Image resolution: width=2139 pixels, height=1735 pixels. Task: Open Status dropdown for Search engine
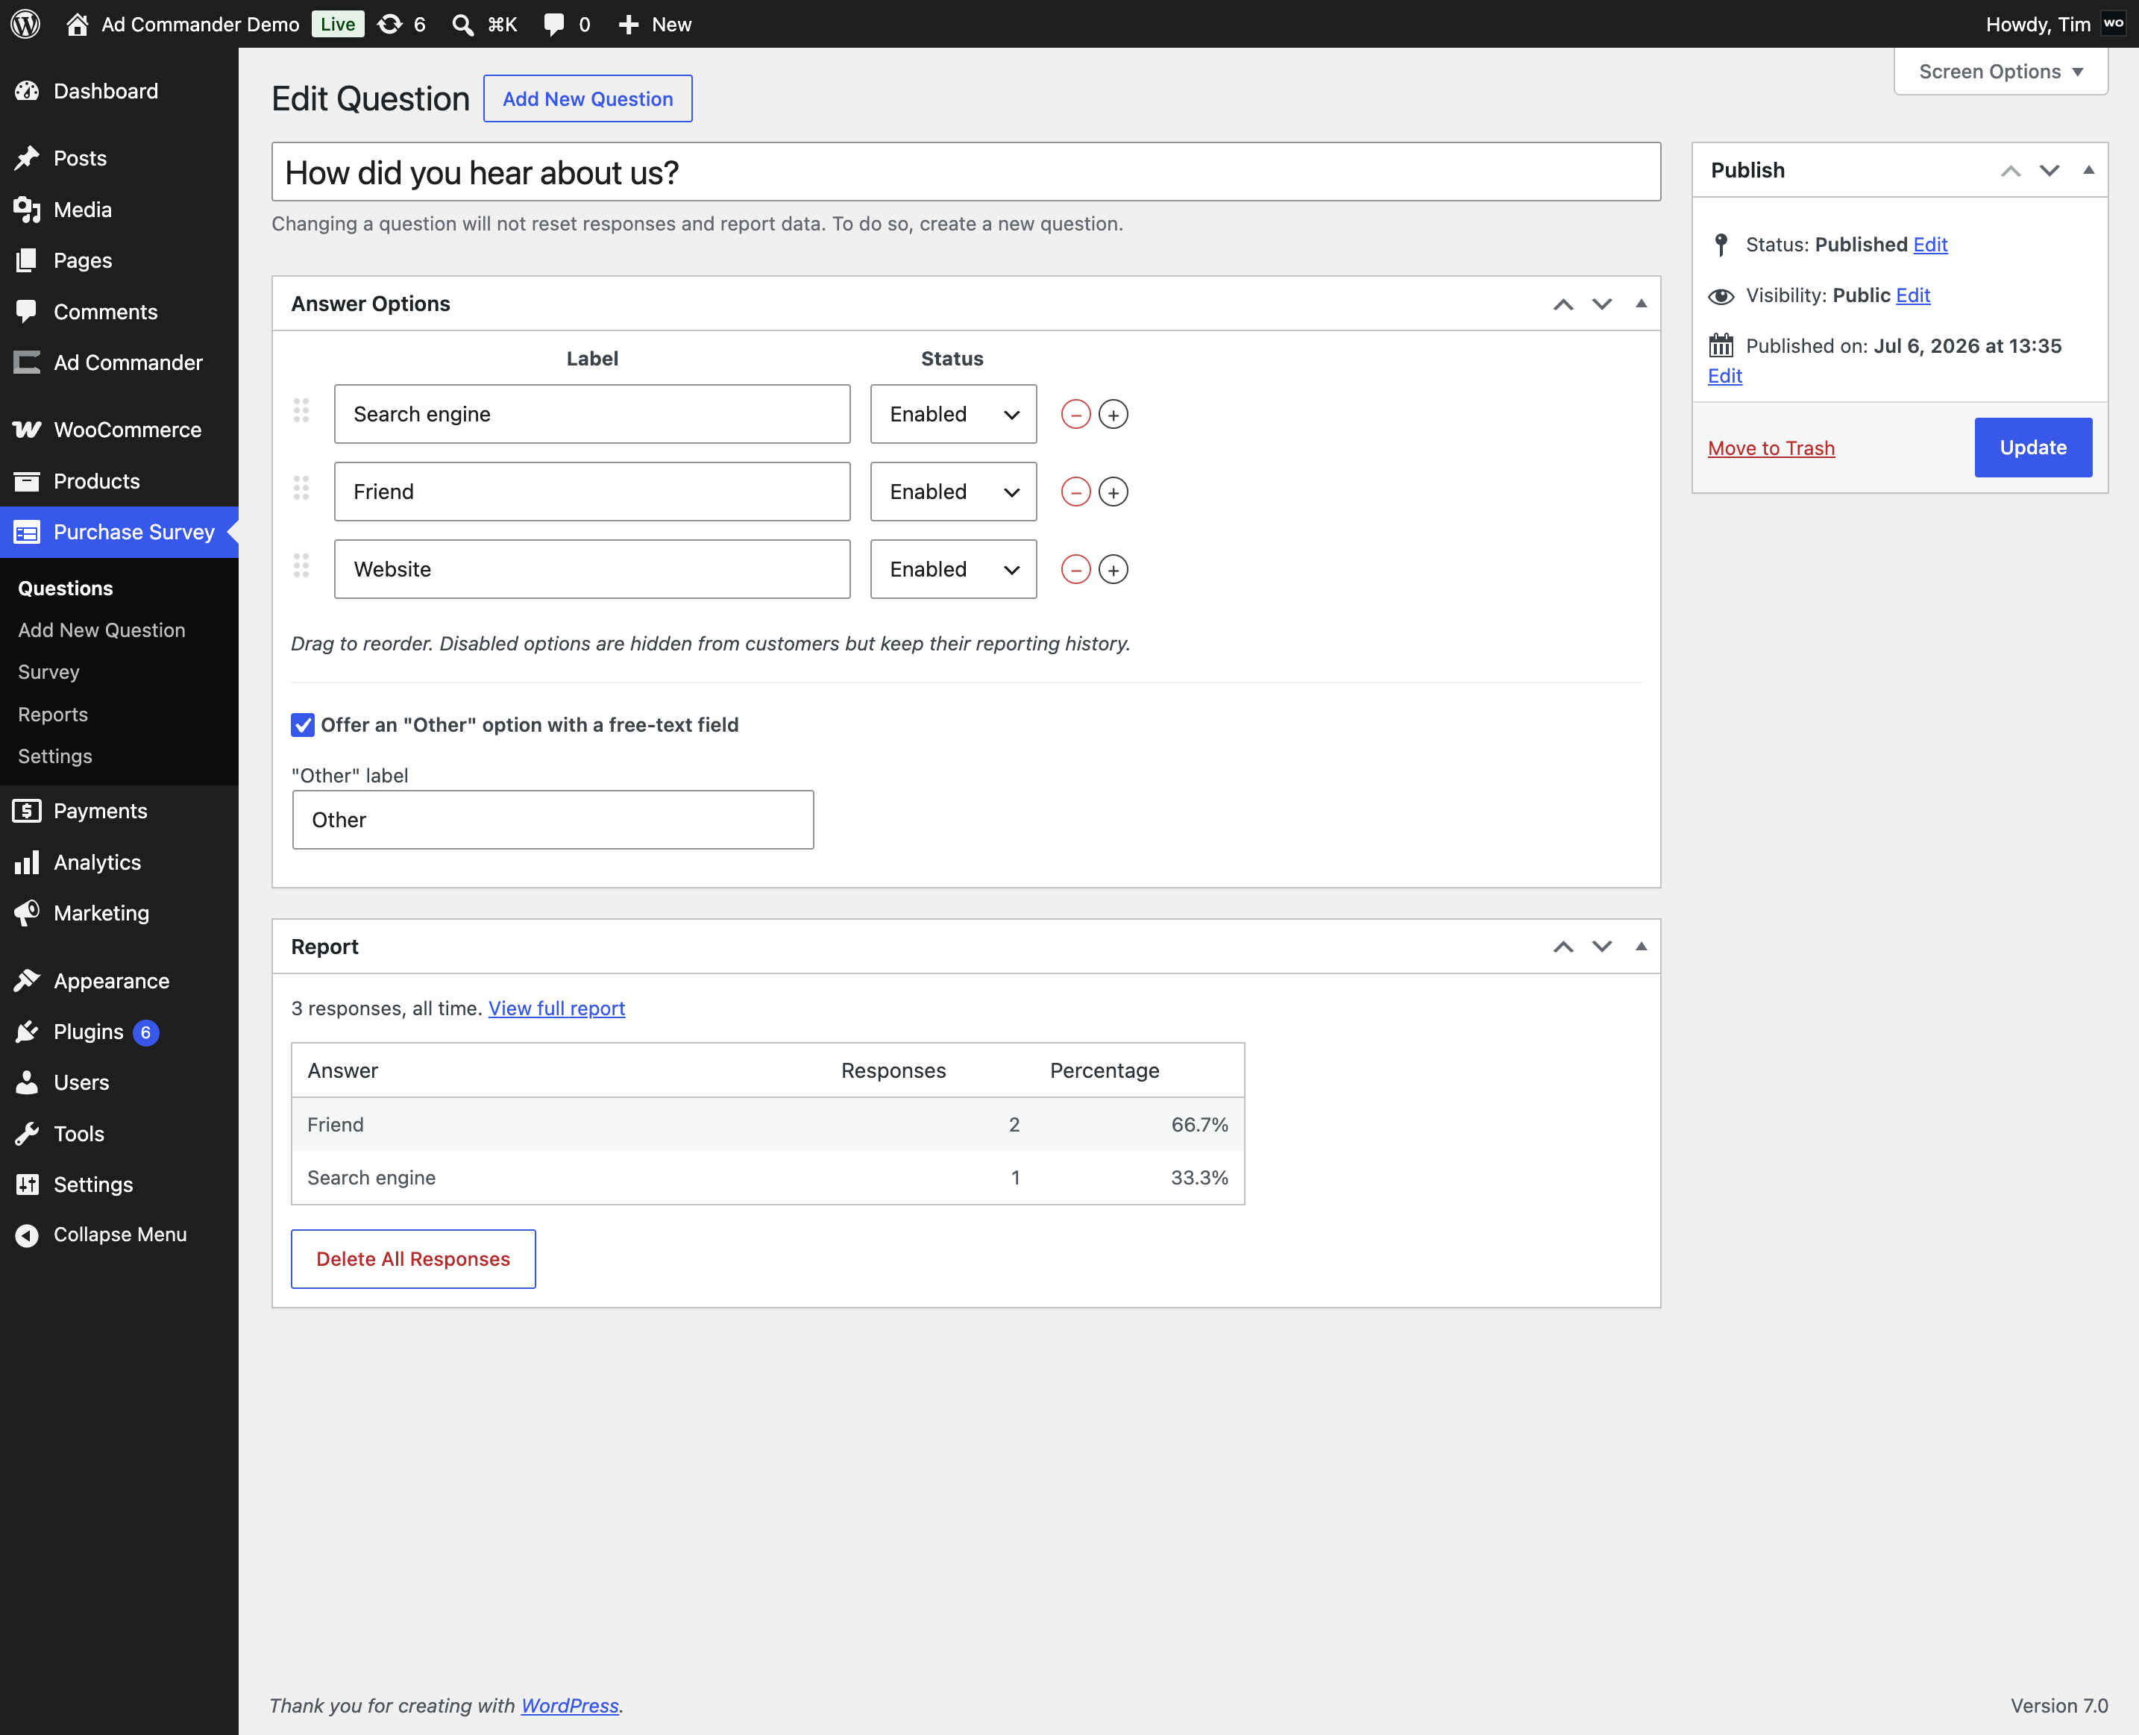tap(953, 414)
